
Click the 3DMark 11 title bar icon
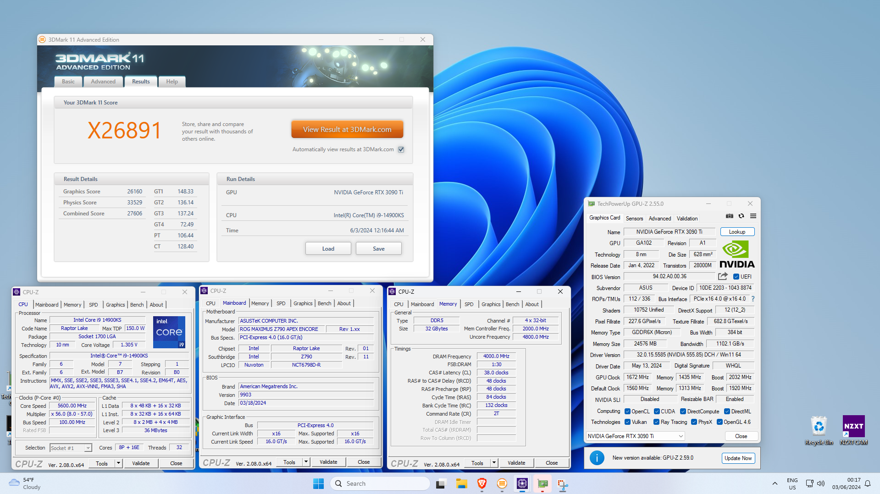coord(43,40)
